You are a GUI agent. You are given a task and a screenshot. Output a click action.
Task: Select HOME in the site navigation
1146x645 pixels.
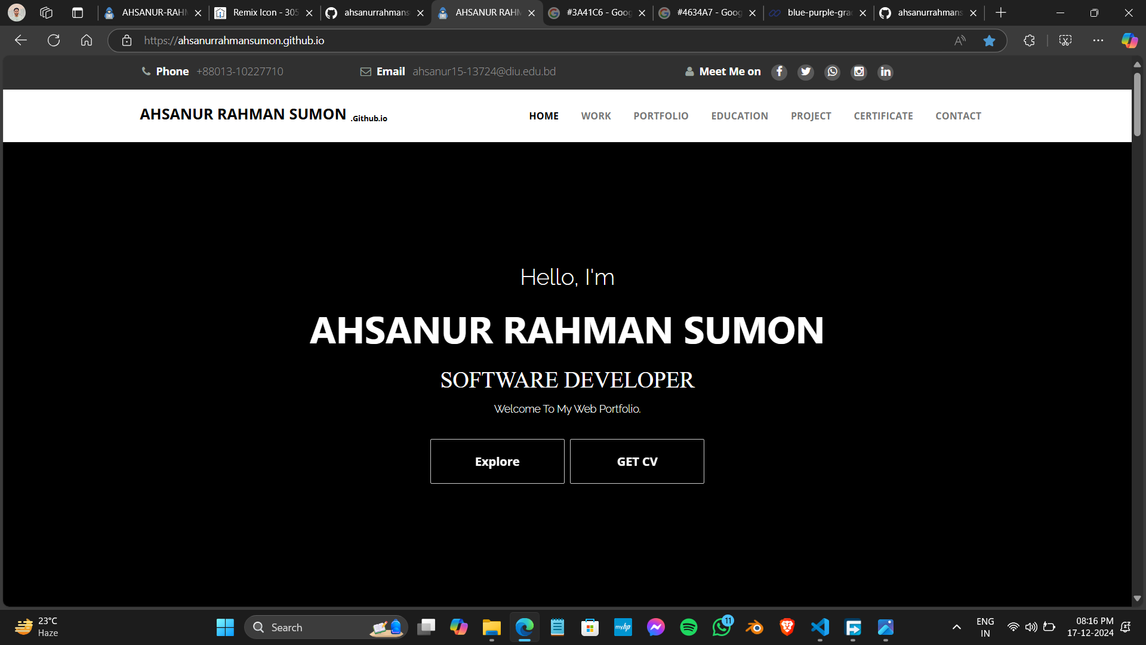click(544, 116)
